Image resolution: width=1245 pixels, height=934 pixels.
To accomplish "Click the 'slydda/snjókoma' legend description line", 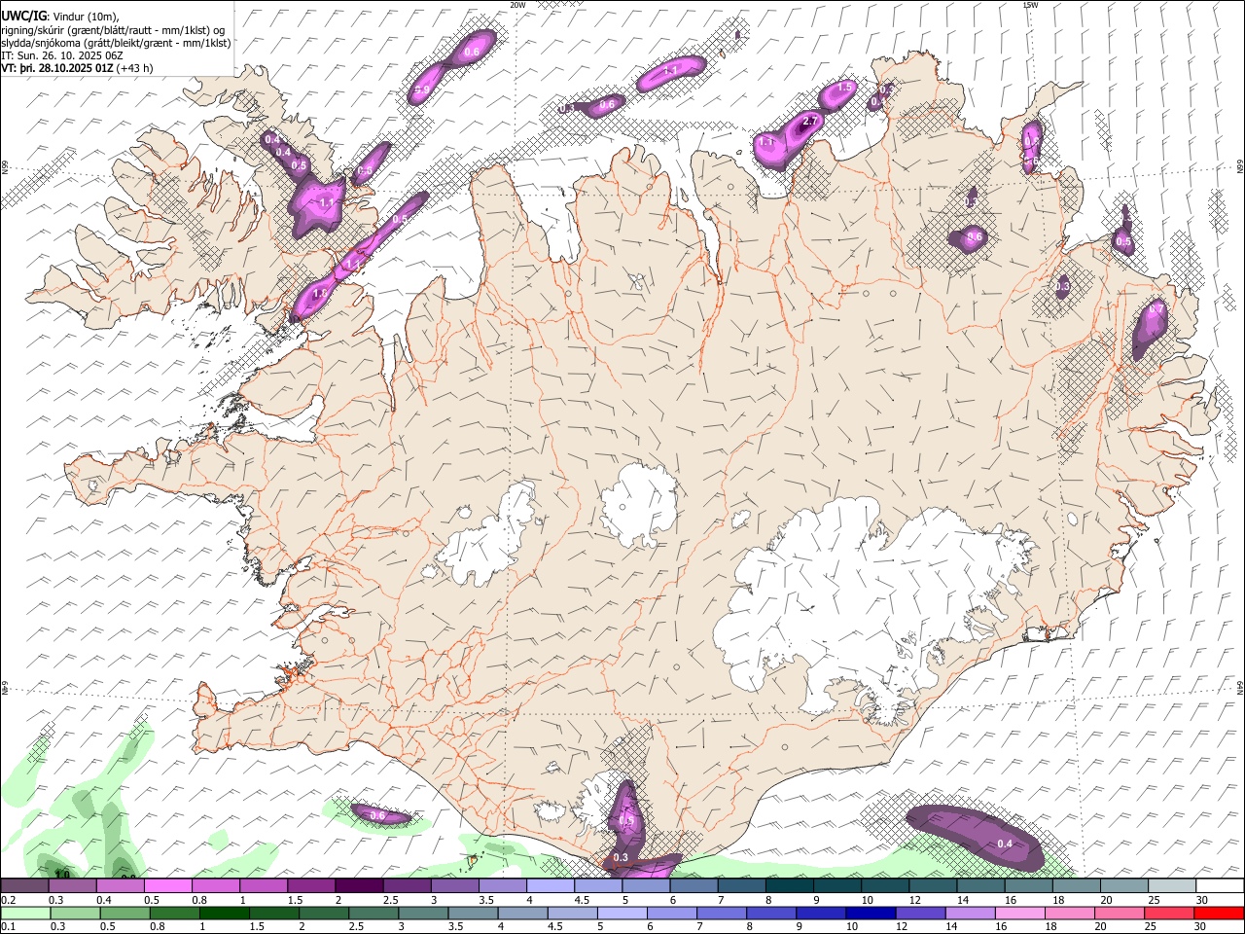I will (116, 43).
